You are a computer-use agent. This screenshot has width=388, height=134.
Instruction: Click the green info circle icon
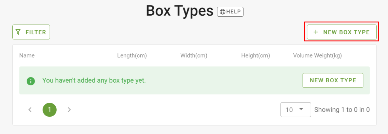point(31,81)
